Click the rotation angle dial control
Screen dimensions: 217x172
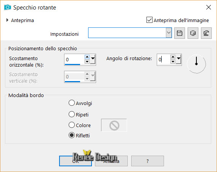[x=196, y=64]
